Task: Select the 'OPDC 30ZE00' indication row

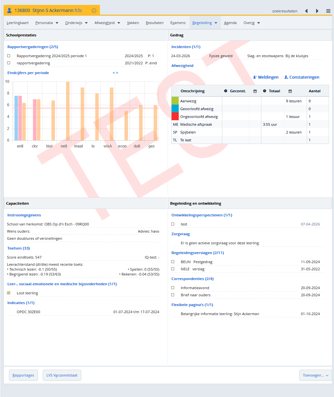Action: 83,312
